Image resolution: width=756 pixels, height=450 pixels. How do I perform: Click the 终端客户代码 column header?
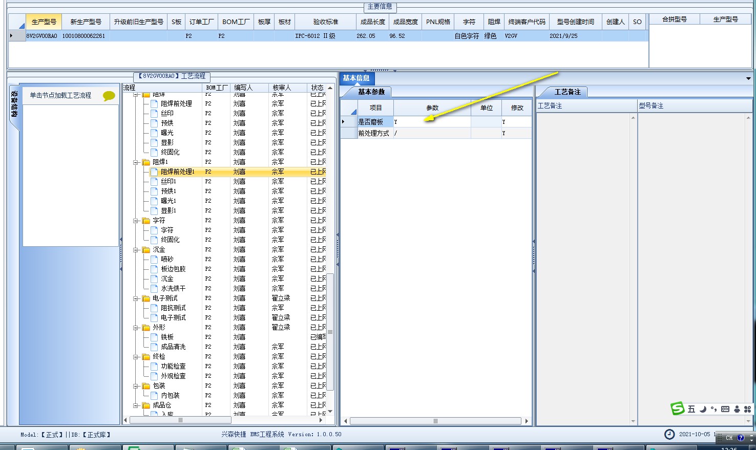click(x=527, y=22)
